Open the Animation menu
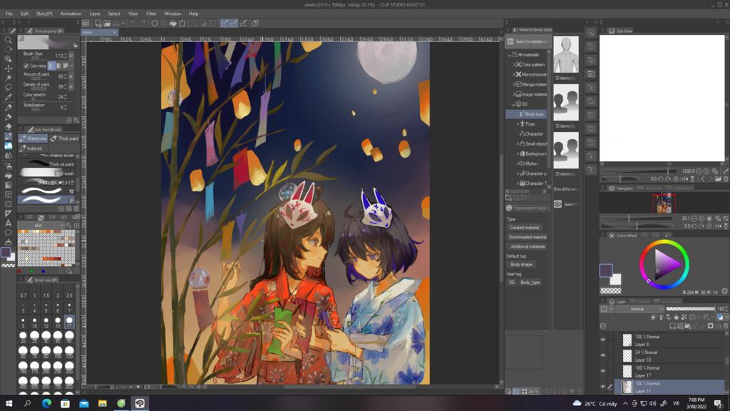730x411 pixels. (x=71, y=14)
